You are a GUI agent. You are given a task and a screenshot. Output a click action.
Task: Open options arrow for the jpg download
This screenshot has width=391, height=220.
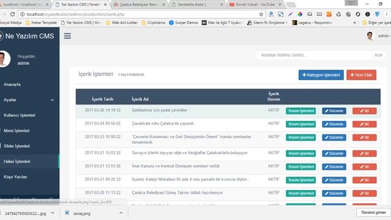click(x=53, y=213)
